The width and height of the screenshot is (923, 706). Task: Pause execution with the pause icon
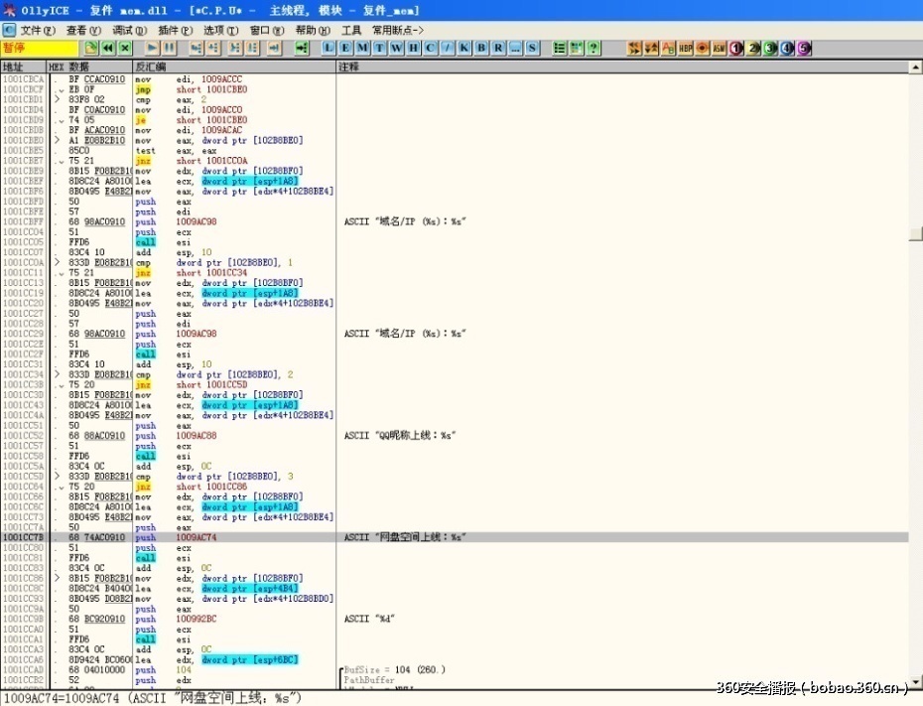(x=169, y=48)
